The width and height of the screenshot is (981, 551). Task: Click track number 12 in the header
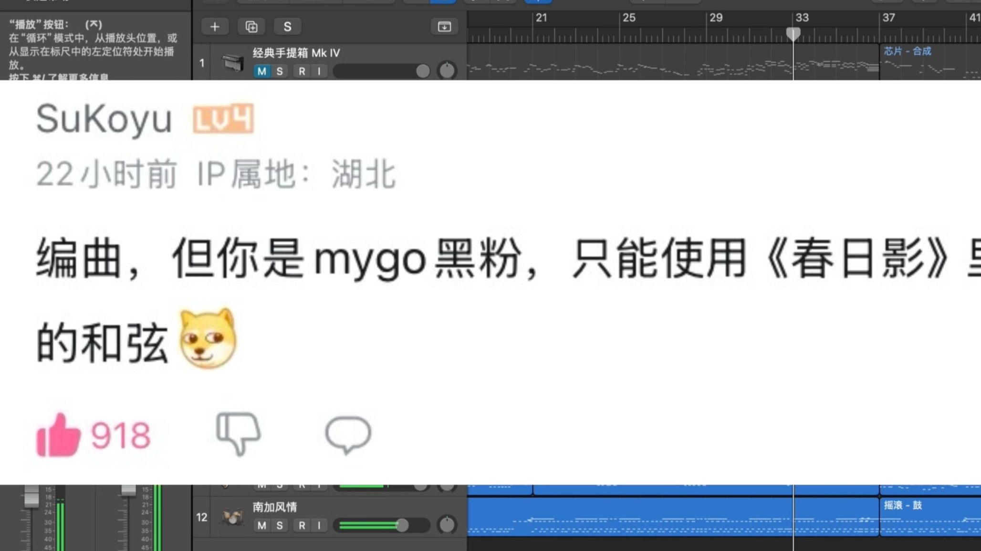(202, 517)
